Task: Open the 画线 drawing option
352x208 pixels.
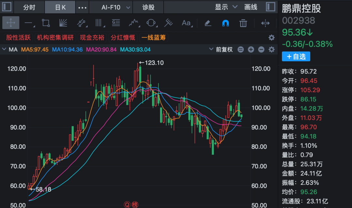Action: pos(251,7)
